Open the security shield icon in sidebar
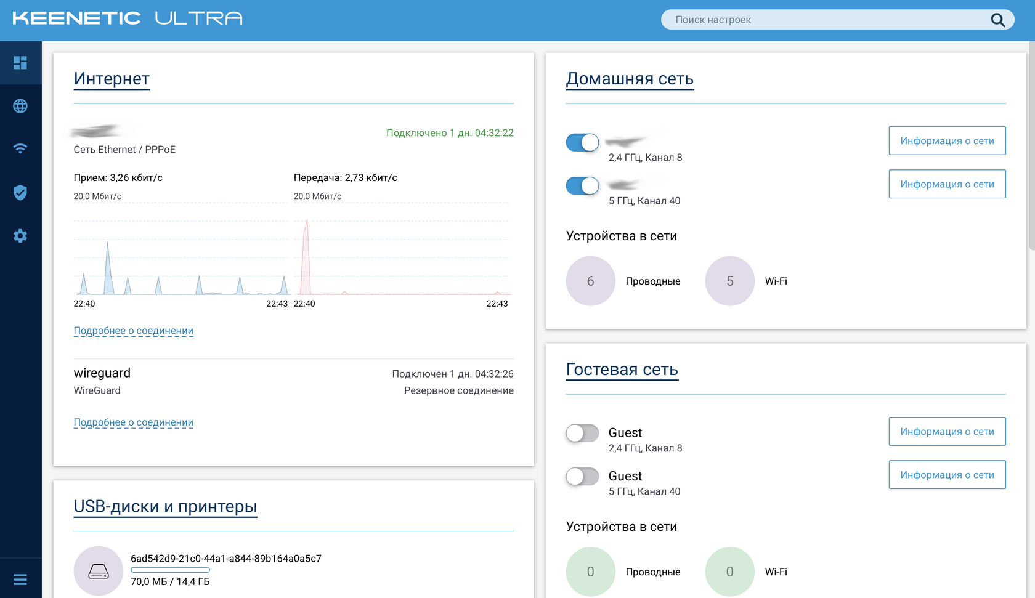Viewport: 1035px width, 598px height. 20,192
